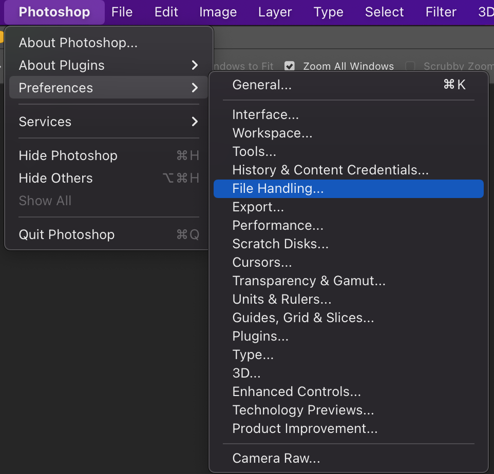
Task: Enable Scrubby Zoom in the options bar
Action: pyautogui.click(x=410, y=66)
